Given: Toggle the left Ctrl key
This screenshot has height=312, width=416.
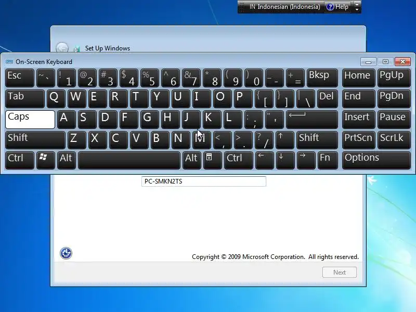Looking at the screenshot, I should 20,160.
